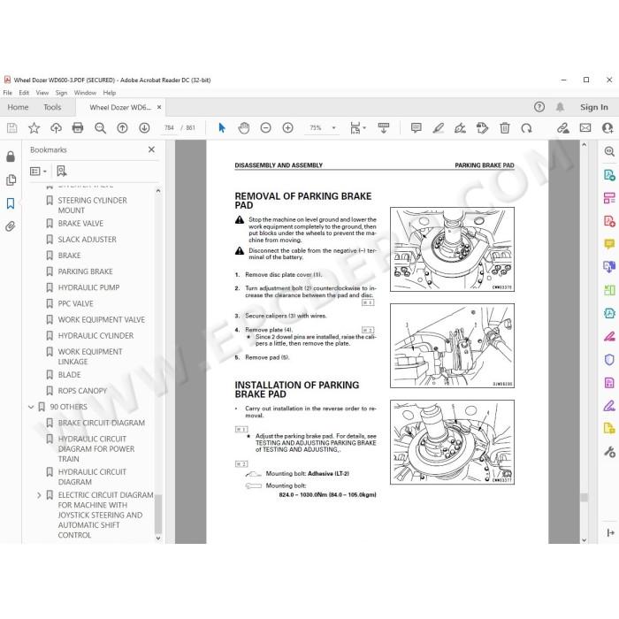Click the Save file icon
Viewport: 619px width, 619px height.
click(11, 128)
